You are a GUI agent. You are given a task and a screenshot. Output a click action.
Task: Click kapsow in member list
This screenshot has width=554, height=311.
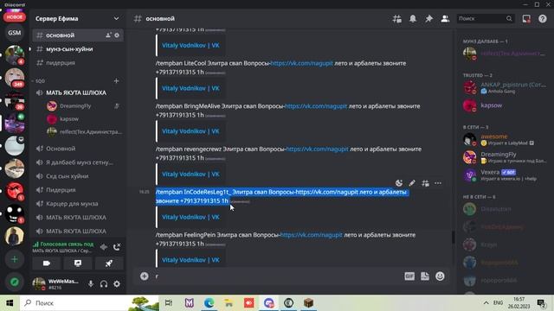504,105
